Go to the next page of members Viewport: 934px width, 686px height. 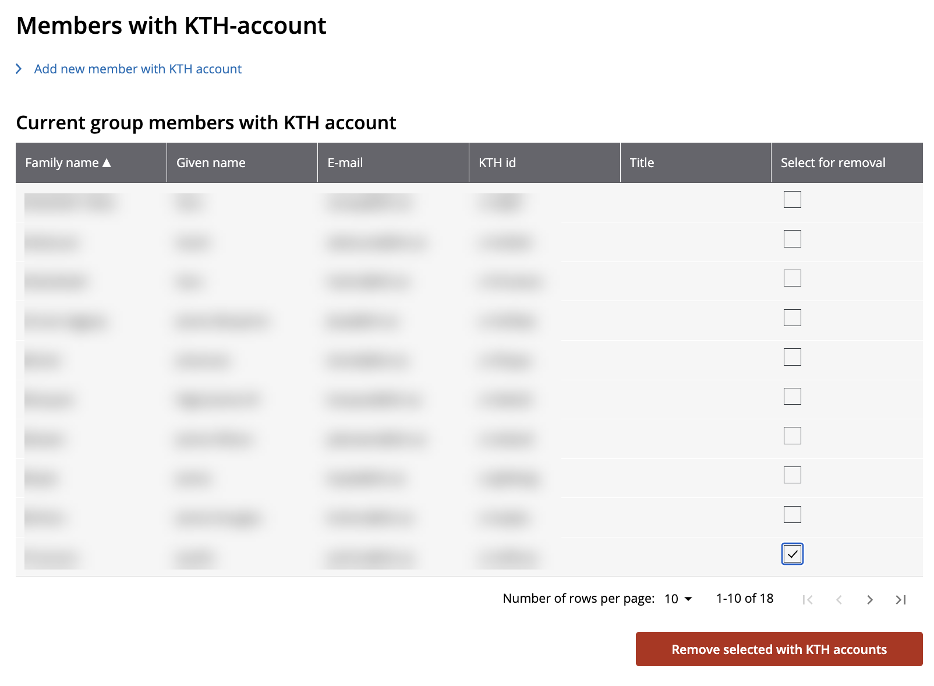869,599
